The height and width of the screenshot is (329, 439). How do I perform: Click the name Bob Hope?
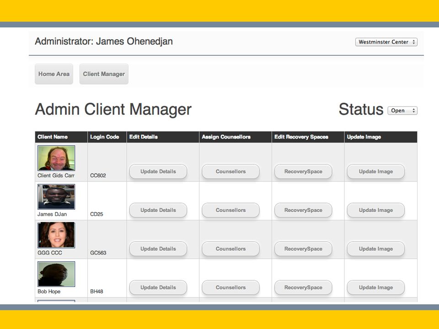pyautogui.click(x=49, y=291)
